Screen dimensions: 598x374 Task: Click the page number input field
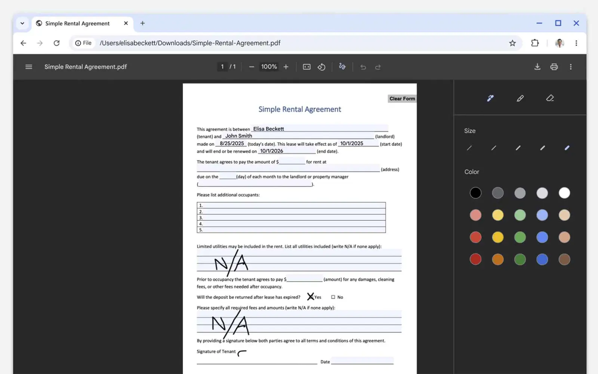point(222,67)
